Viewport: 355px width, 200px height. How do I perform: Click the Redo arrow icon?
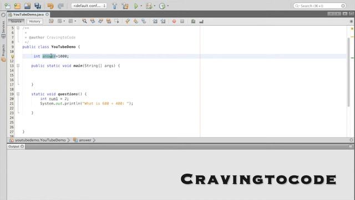(x=60, y=6)
